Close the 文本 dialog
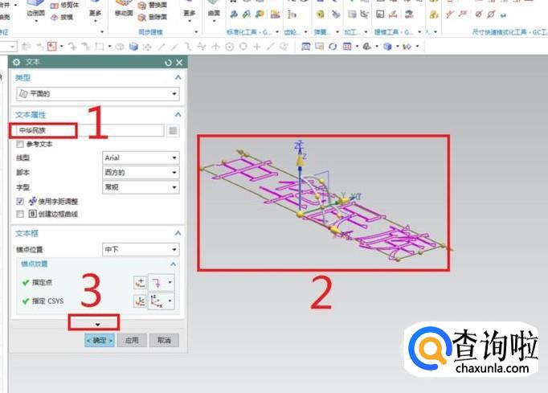 (179, 63)
